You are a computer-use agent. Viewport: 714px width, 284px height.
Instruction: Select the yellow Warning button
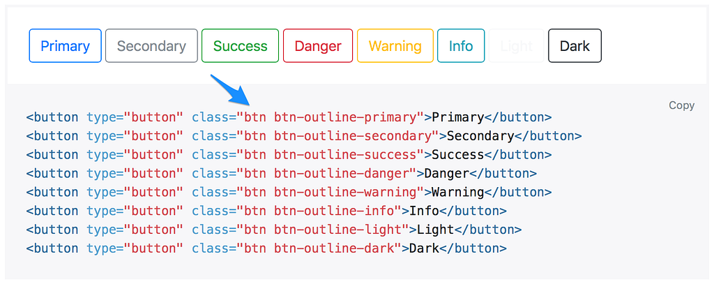395,45
